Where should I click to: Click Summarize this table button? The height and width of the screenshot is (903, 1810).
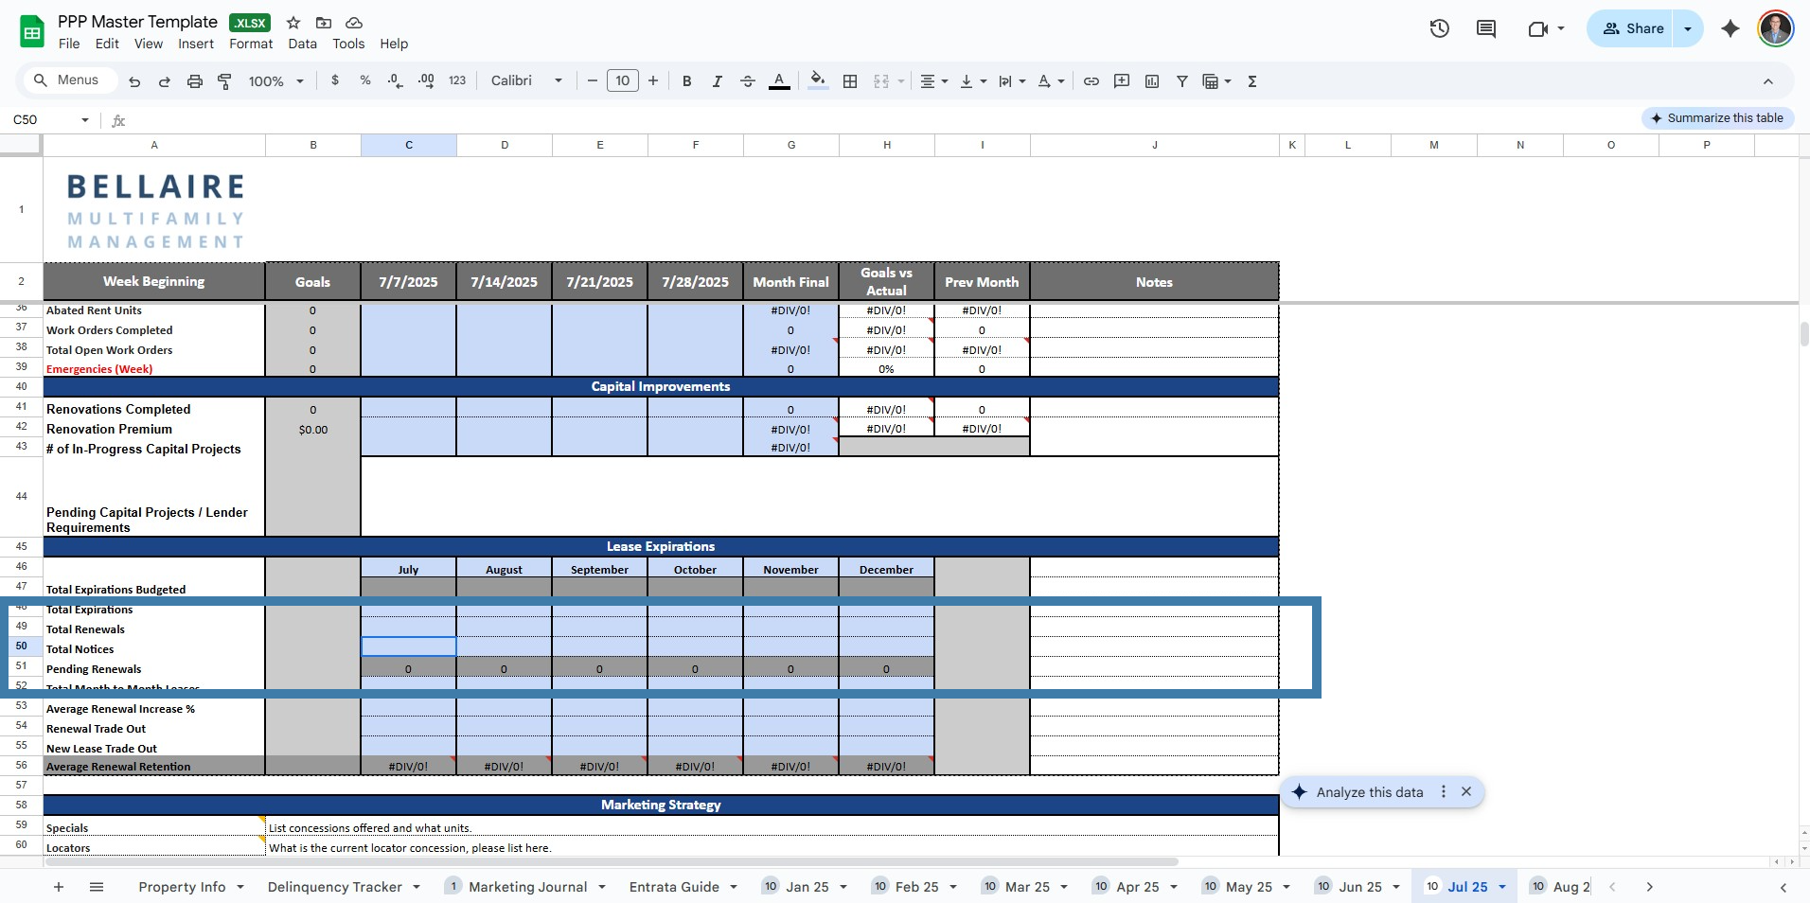pos(1716,118)
